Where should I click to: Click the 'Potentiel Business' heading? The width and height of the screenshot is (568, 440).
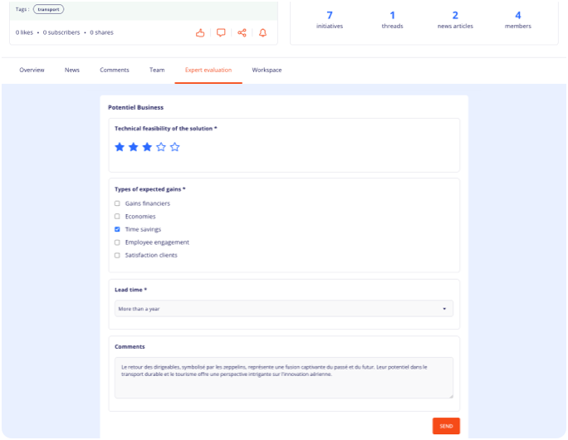135,107
